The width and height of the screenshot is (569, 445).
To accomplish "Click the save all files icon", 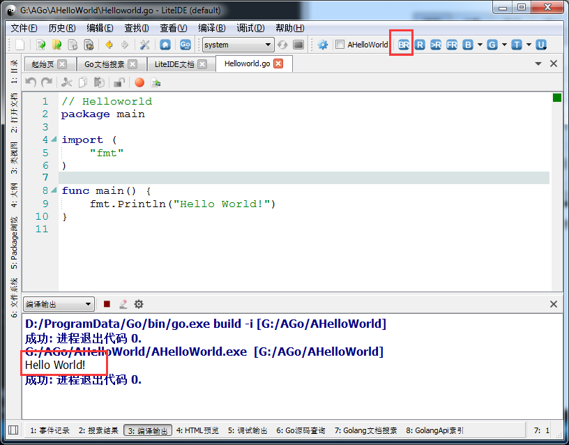I will tap(89, 45).
